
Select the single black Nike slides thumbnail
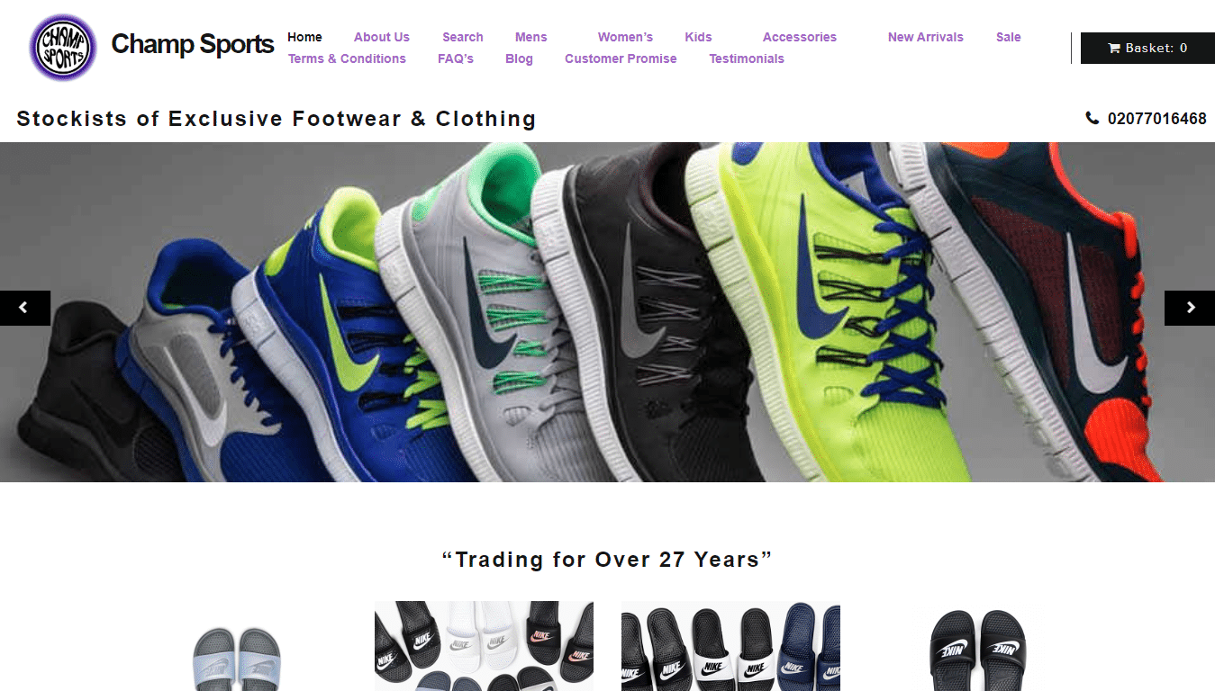click(x=976, y=649)
